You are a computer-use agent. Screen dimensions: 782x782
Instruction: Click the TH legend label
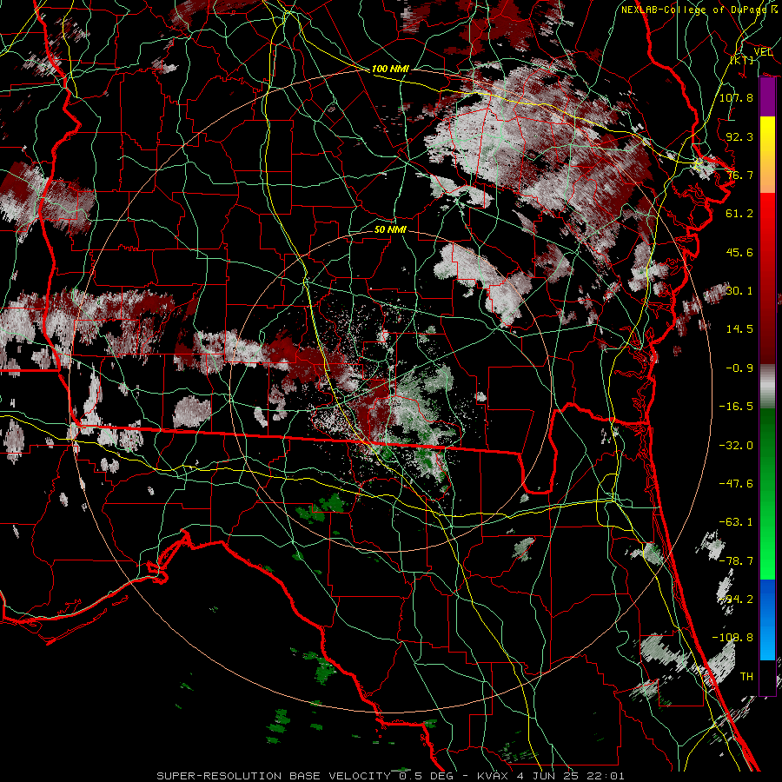tap(746, 676)
